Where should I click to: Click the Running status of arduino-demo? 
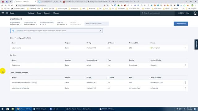coord(155,48)
